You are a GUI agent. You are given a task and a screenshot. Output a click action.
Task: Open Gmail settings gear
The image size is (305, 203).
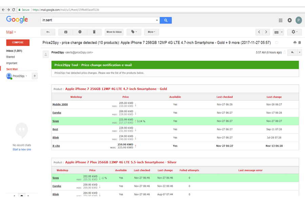click(294, 32)
